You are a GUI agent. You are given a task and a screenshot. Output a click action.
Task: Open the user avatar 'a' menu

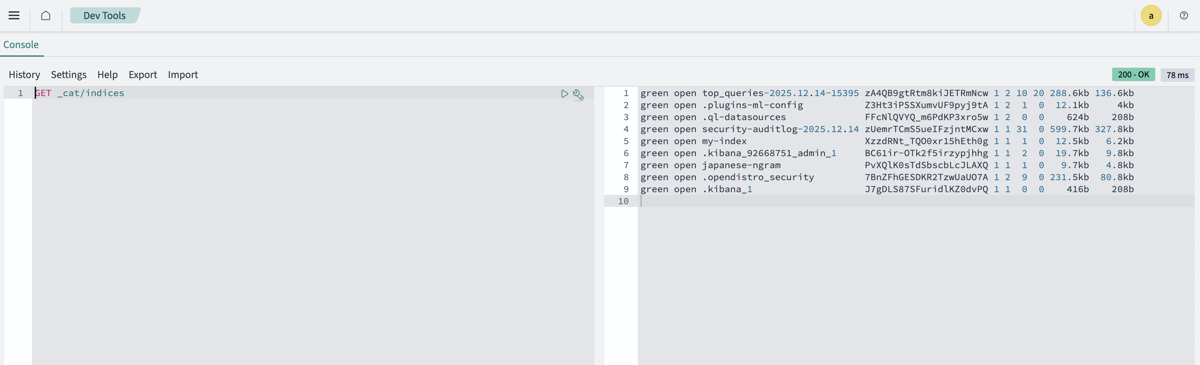pyautogui.click(x=1151, y=16)
